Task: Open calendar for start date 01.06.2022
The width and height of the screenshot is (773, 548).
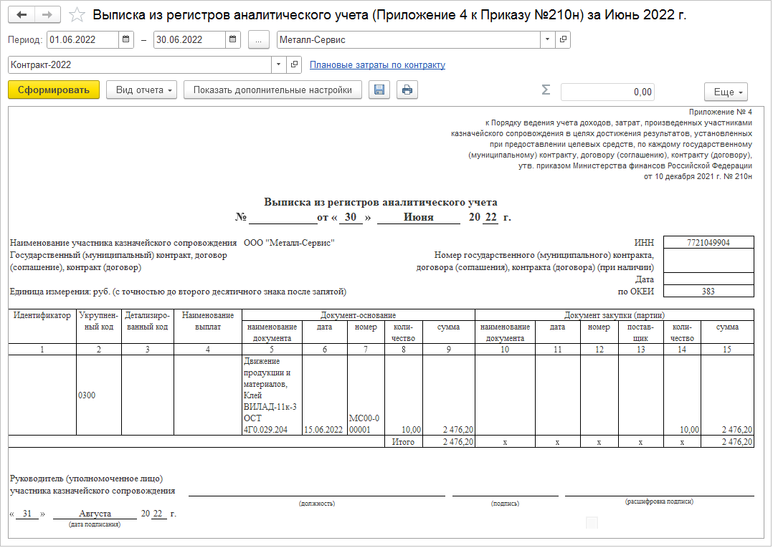Action: 127,39
